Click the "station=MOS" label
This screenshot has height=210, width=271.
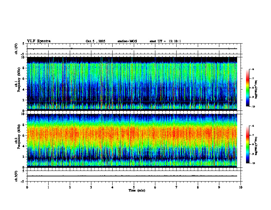[x=127, y=41]
